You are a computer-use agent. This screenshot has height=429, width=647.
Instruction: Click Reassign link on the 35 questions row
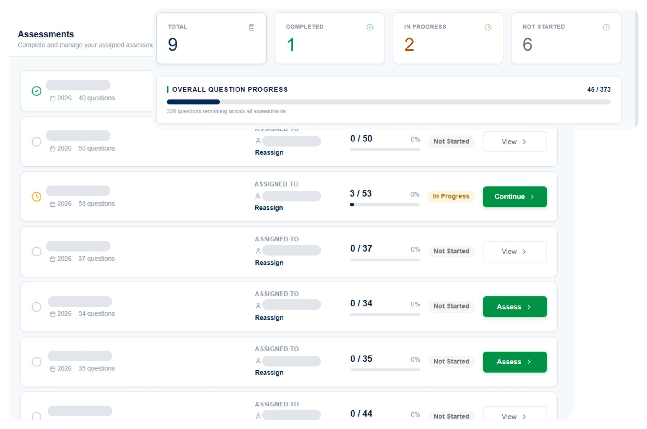coord(269,373)
